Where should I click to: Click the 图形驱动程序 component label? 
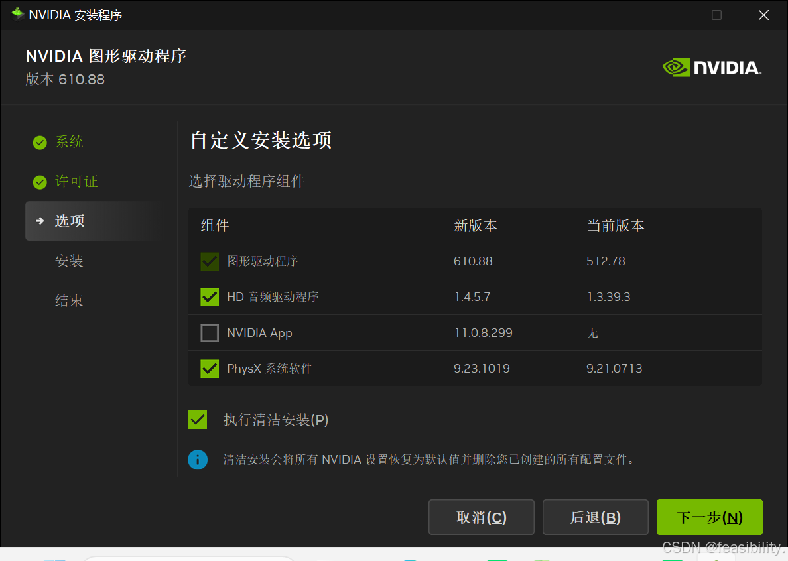tap(263, 261)
